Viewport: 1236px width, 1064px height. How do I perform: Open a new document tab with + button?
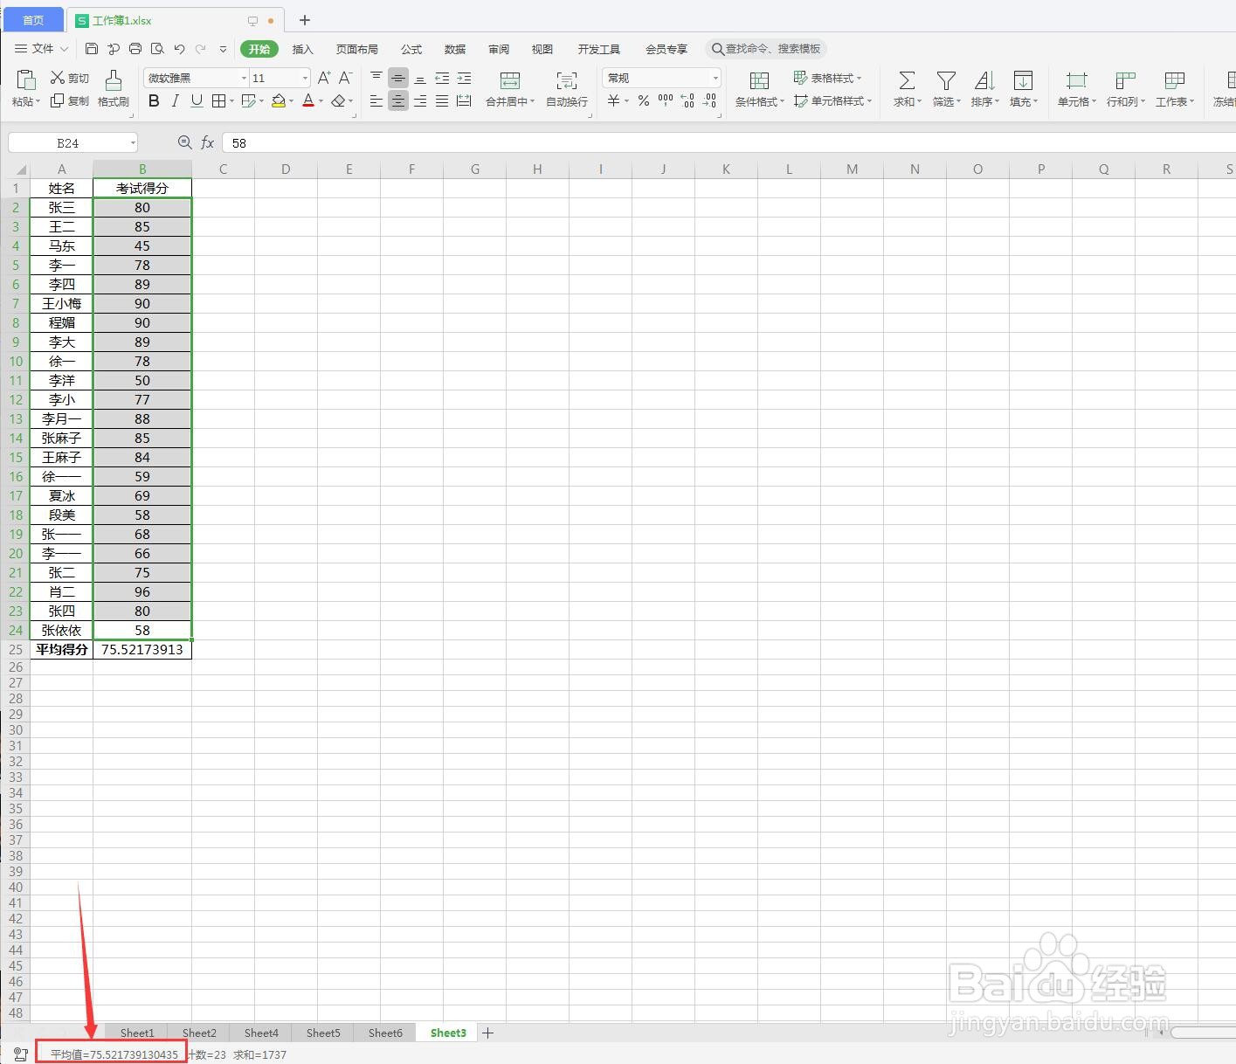[x=305, y=20]
